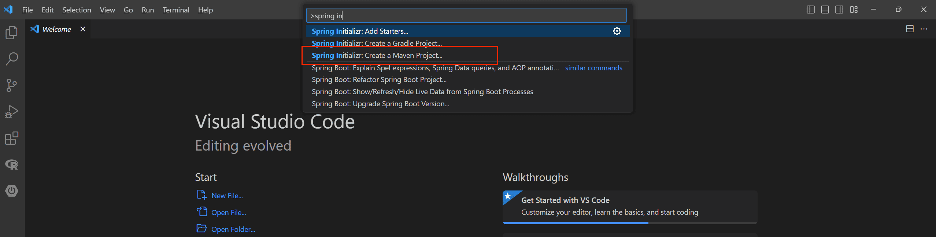Image resolution: width=936 pixels, height=237 pixels.
Task: Open the Selection menu
Action: point(77,10)
